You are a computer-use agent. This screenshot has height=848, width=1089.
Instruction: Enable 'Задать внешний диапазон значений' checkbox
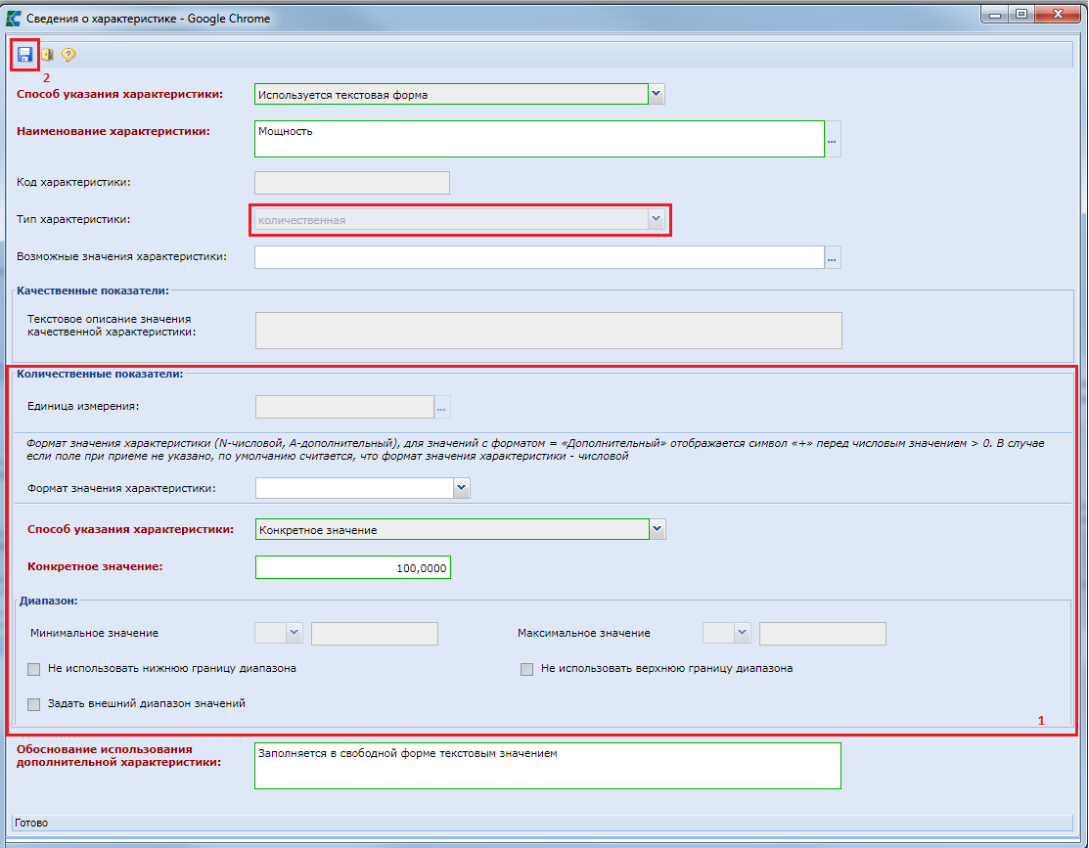pos(34,703)
